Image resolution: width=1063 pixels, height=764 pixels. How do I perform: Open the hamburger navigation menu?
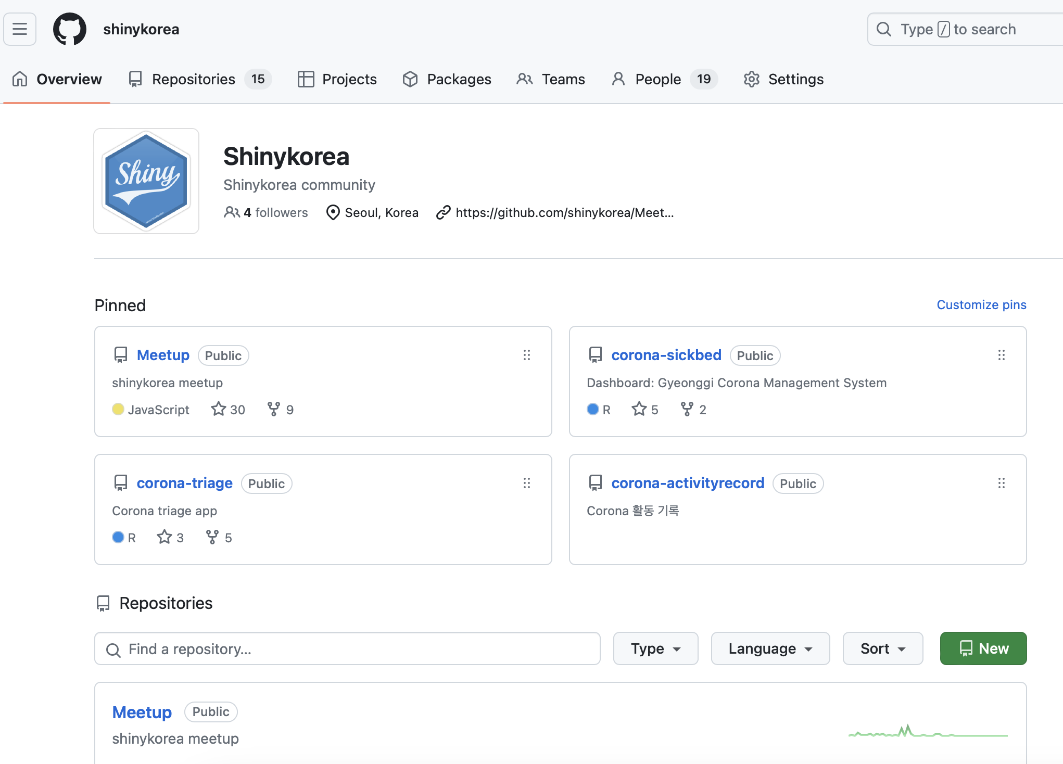click(20, 29)
